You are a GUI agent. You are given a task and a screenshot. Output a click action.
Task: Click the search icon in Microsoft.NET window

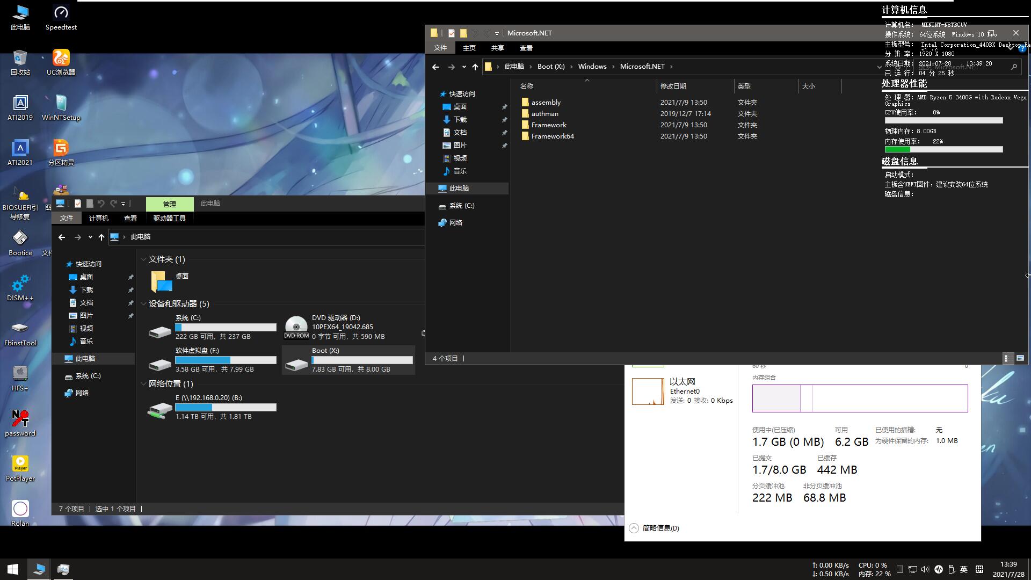(x=1014, y=67)
